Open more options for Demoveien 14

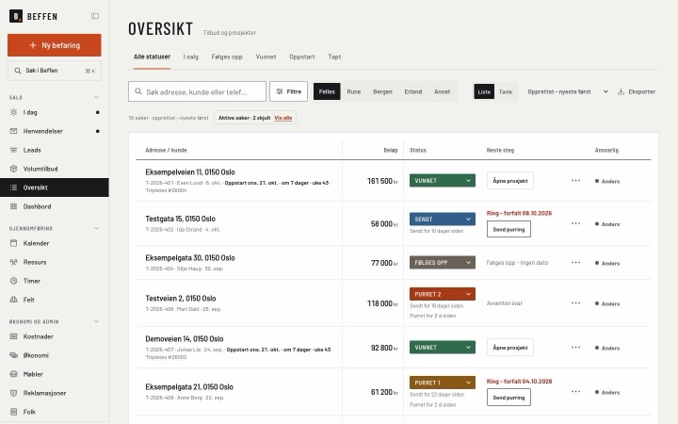point(575,348)
